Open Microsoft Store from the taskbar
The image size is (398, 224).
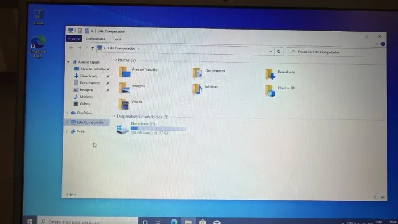point(202,222)
